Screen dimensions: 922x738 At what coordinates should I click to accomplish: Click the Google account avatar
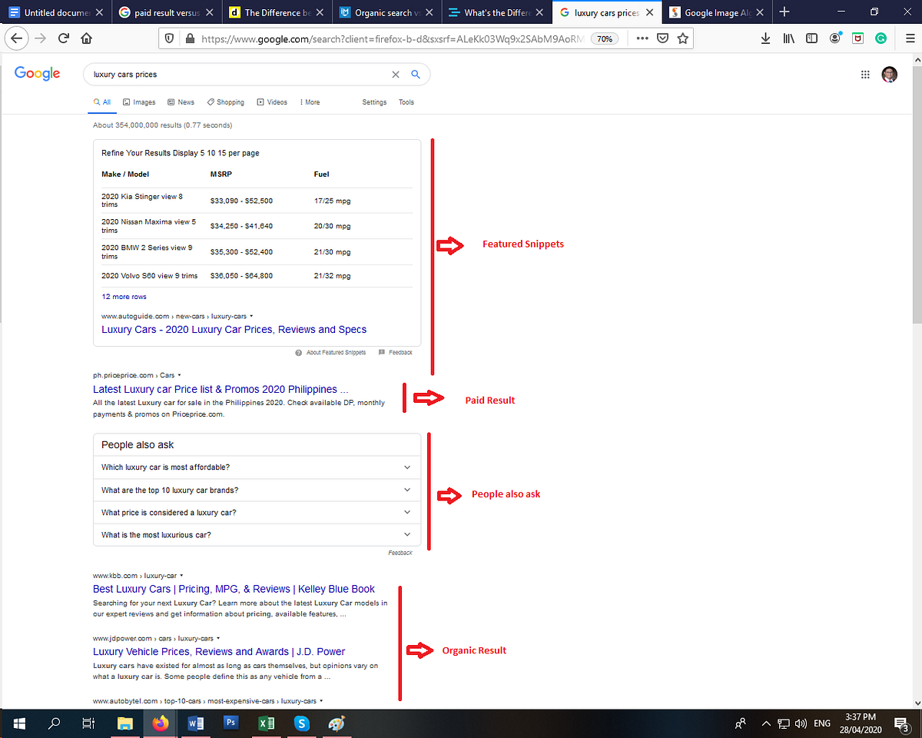(x=889, y=75)
